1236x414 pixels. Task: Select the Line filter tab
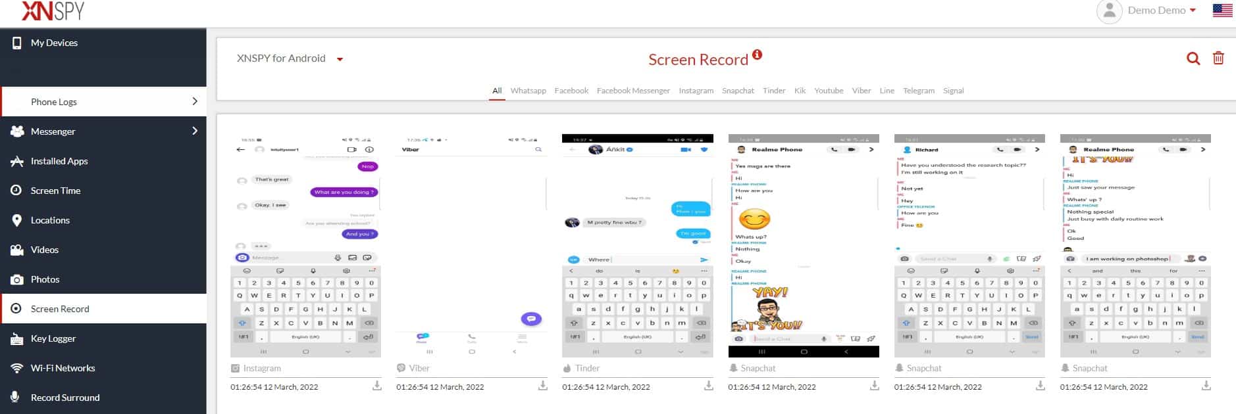(x=887, y=91)
